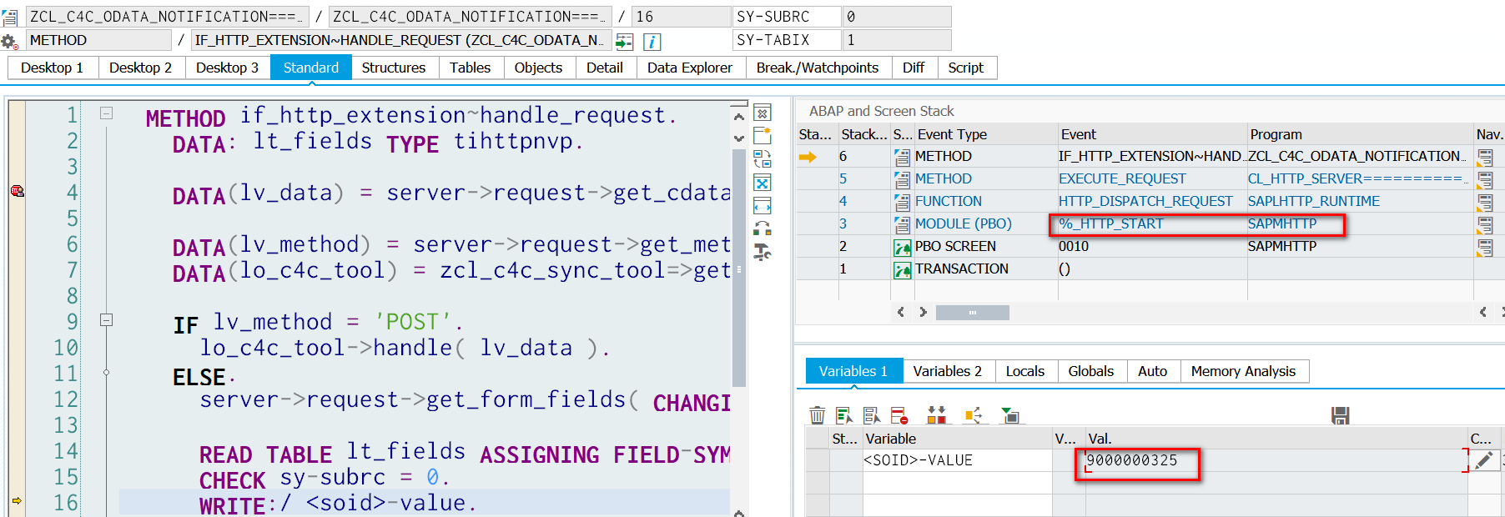The image size is (1505, 517).
Task: Open the %_HTTP_START stack entry link
Action: pos(1110,223)
